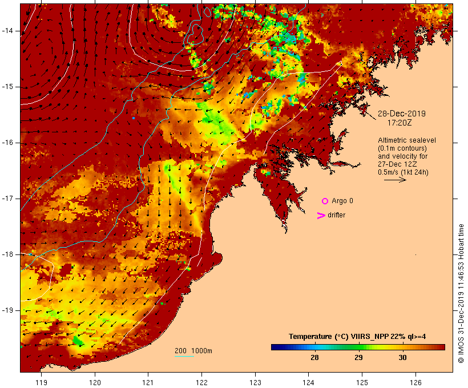The width and height of the screenshot is (468, 388).
Task: Click the '120' longitude axis label
Action: (x=95, y=382)
